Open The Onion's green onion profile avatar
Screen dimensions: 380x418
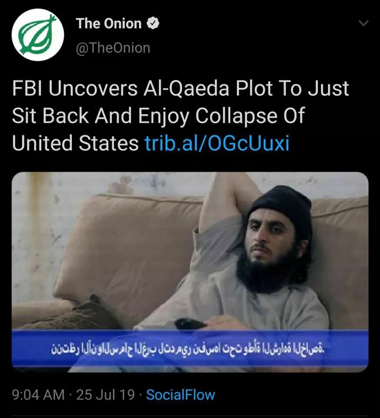[38, 35]
